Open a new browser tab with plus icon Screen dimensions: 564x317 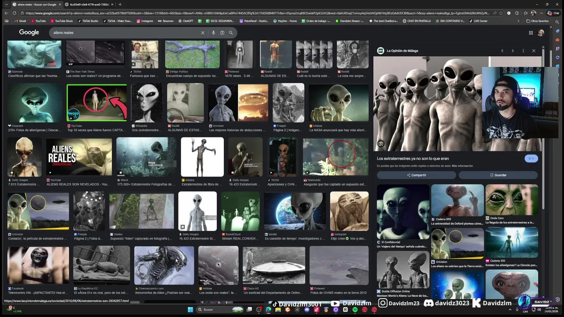point(120,4)
